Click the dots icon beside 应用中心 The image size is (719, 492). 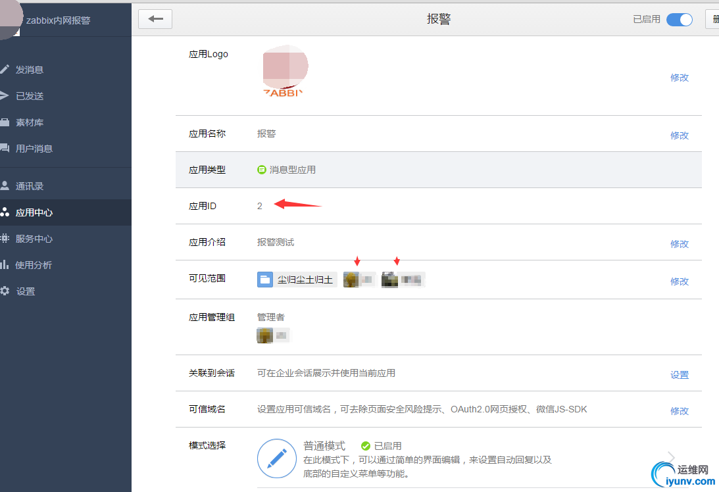5,212
